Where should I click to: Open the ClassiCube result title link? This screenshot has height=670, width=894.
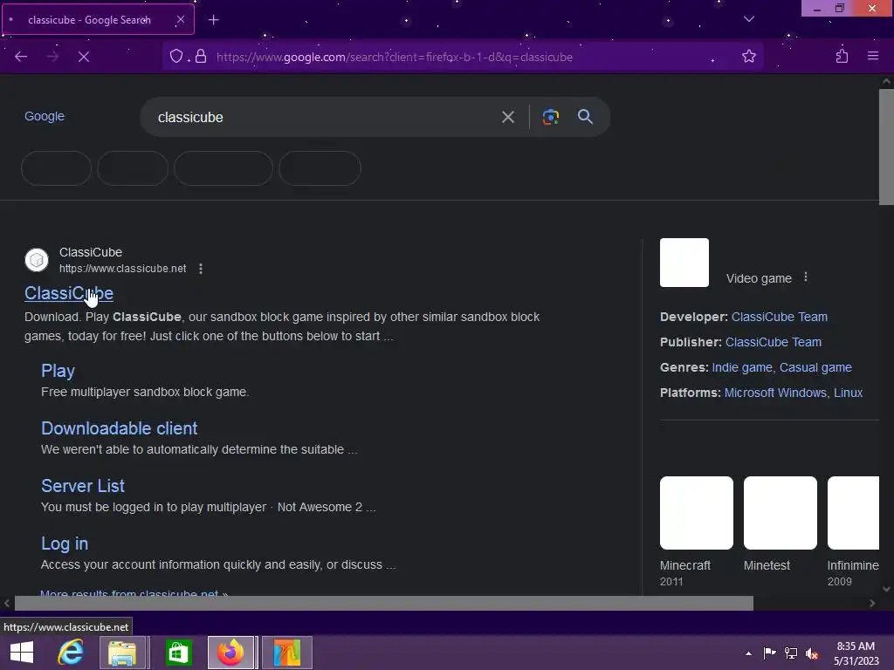pos(69,293)
